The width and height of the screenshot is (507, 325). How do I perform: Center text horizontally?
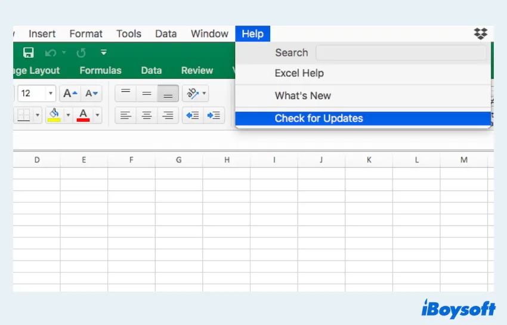[x=147, y=115]
